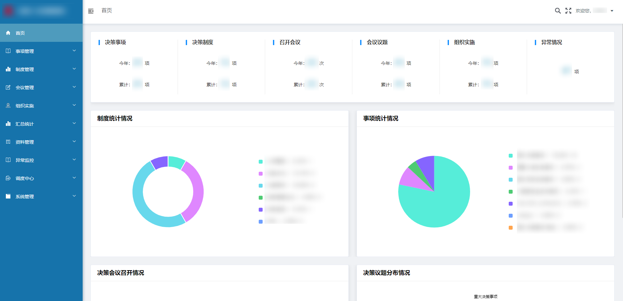
Task: Toggle purple legend swatch in 制度统计情况
Action: point(261,210)
